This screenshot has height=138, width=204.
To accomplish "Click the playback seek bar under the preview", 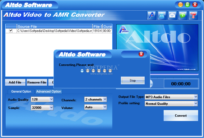I will tap(174, 74).
